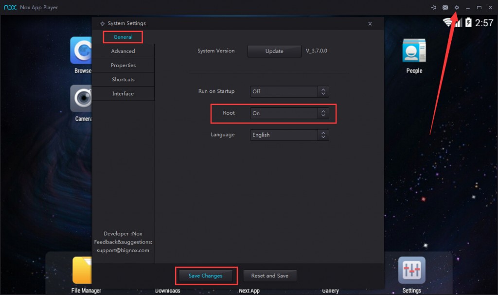The image size is (498, 295).
Task: Click the pin icon in title bar
Action: (433, 8)
